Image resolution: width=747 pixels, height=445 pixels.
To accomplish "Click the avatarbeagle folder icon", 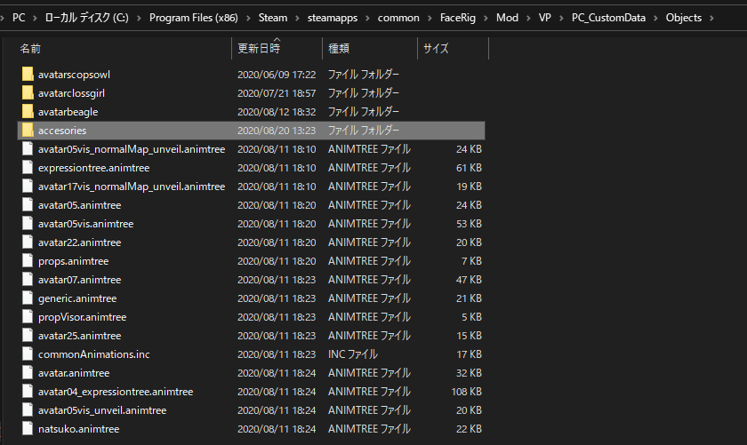I will click(x=28, y=112).
